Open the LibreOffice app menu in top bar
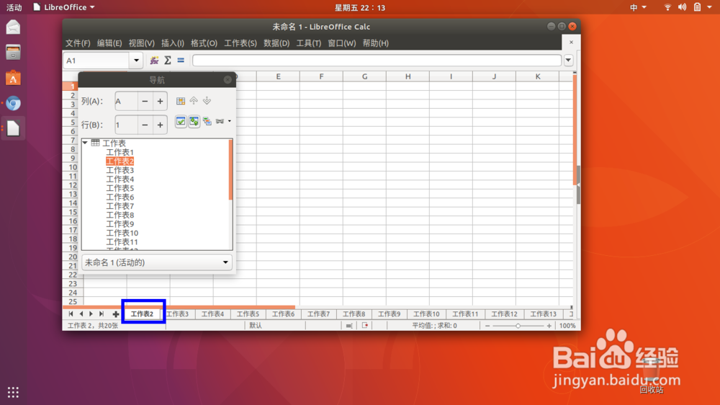720x405 pixels. (64, 7)
